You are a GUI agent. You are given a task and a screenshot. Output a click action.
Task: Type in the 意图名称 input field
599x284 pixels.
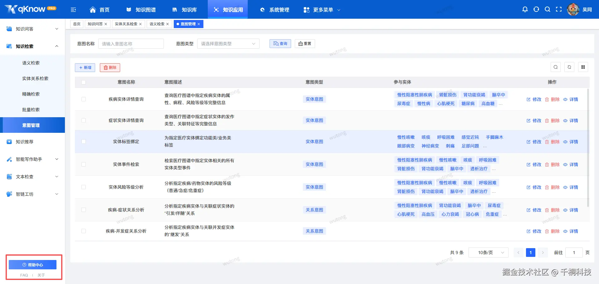click(131, 43)
